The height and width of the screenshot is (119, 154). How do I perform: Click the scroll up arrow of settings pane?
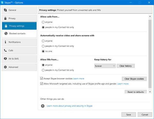pyautogui.click(x=150, y=16)
